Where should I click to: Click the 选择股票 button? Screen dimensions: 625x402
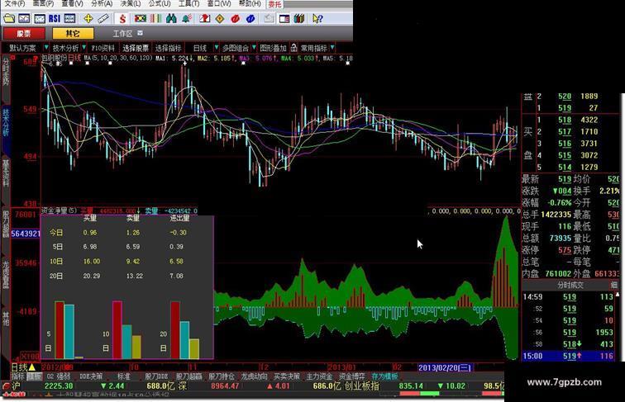coord(135,48)
